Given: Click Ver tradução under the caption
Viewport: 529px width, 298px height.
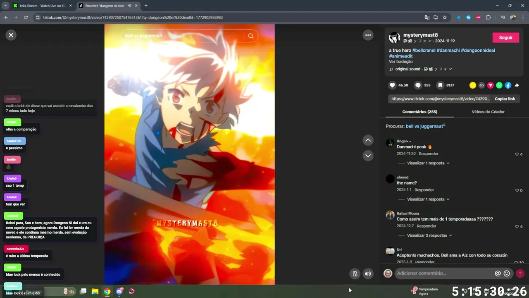Looking at the screenshot, I should point(400,62).
